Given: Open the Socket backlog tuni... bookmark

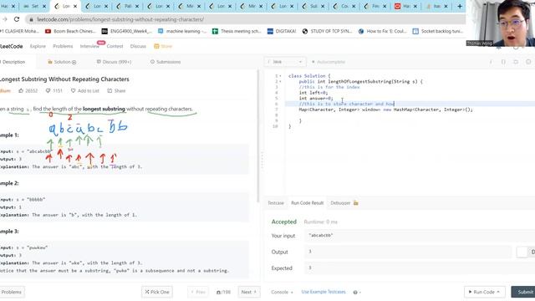Looking at the screenshot, I should [438, 31].
